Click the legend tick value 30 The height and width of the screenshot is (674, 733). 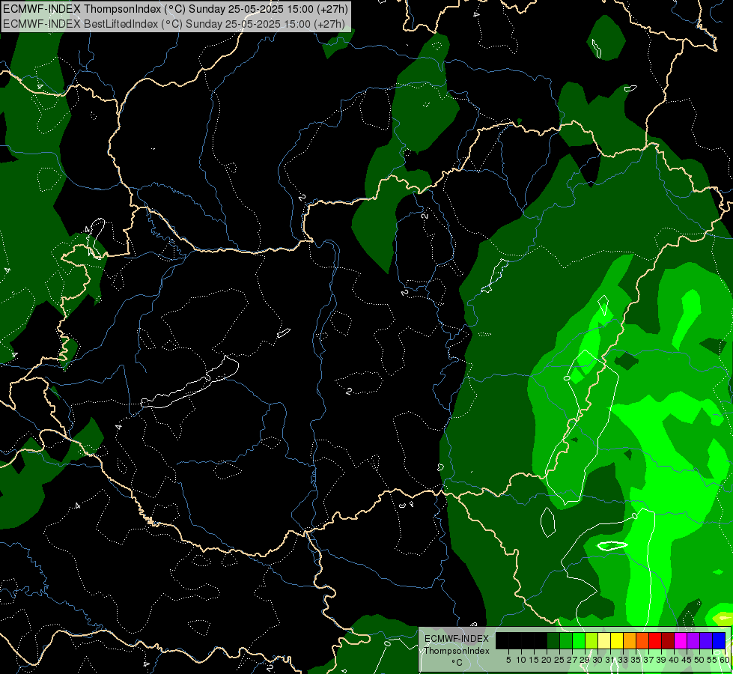597,660
